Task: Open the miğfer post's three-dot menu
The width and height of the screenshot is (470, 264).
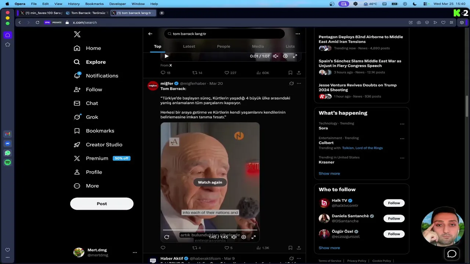Action: coord(299,84)
